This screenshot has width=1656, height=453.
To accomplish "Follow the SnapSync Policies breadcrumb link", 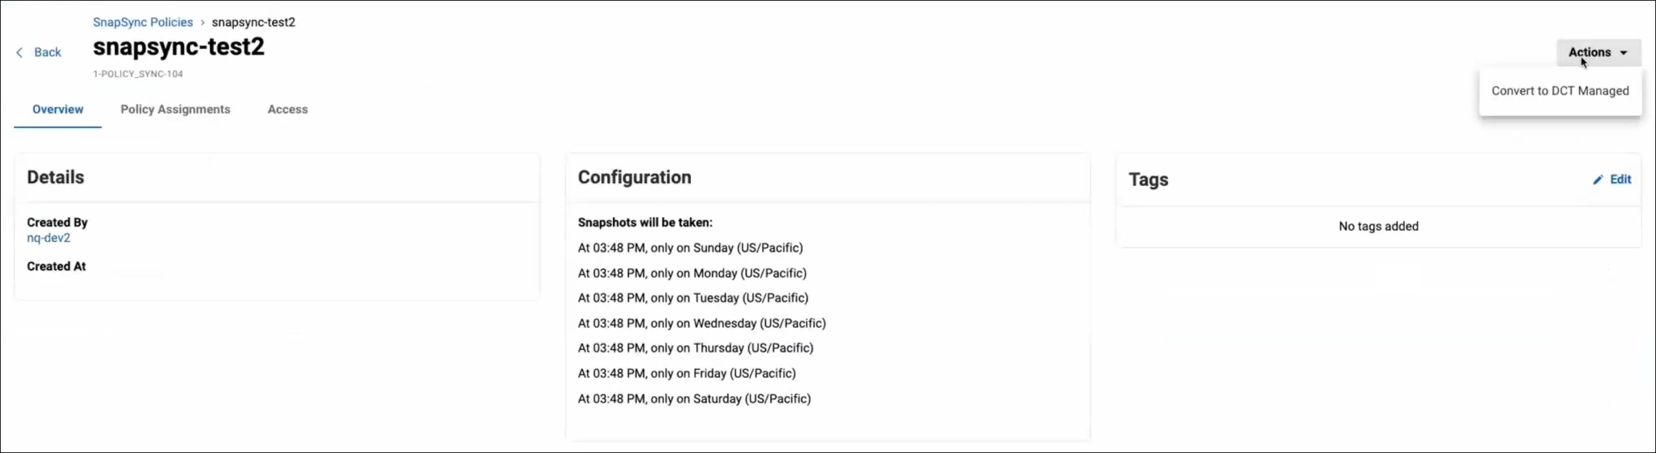I will click(142, 22).
